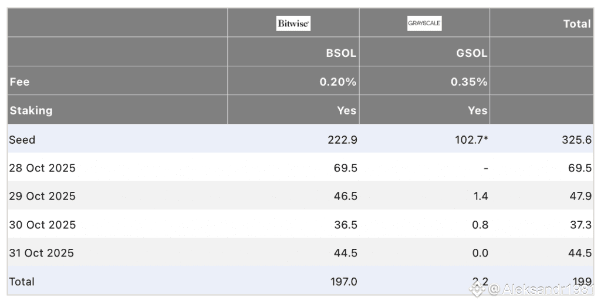Click the 222.9 seed value
The height and width of the screenshot is (304, 601).
coord(342,140)
